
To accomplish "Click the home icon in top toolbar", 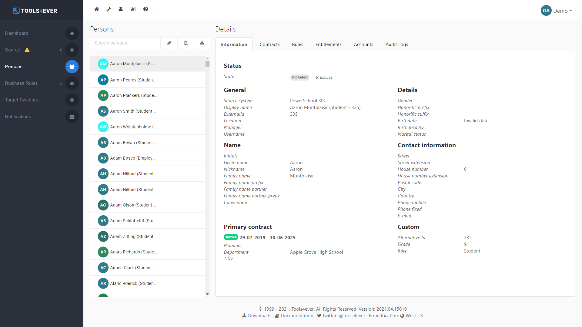I will (96, 9).
